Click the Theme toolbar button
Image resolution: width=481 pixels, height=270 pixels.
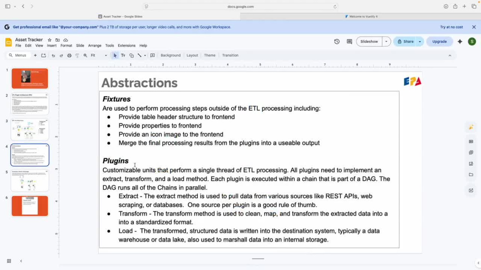pos(210,55)
